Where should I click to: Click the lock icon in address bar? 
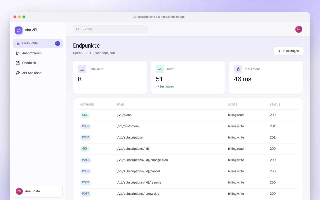134,17
